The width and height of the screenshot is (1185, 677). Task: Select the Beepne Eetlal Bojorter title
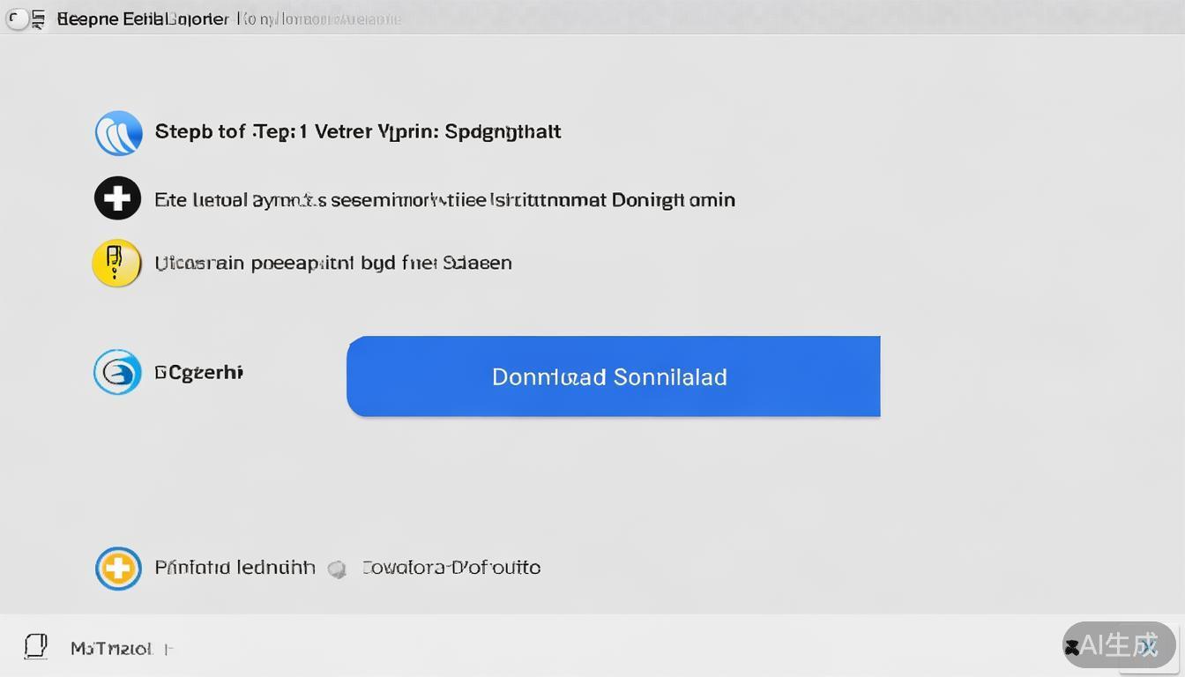click(143, 19)
